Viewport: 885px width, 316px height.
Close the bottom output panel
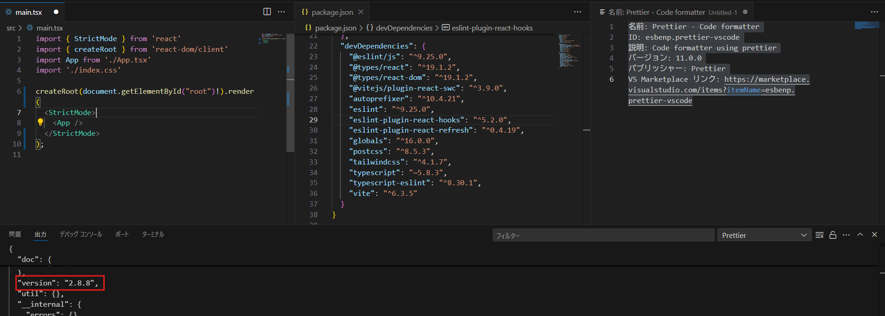click(874, 235)
